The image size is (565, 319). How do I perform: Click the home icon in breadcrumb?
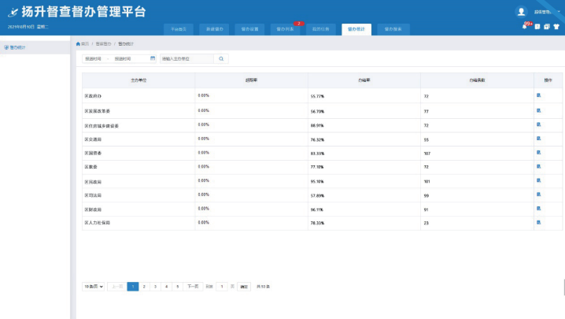click(x=77, y=43)
